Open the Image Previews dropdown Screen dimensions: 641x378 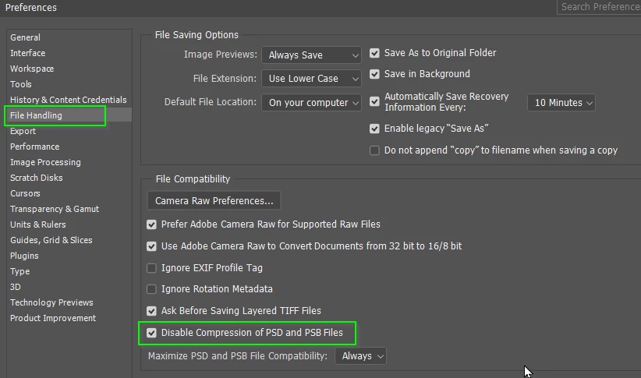(311, 55)
